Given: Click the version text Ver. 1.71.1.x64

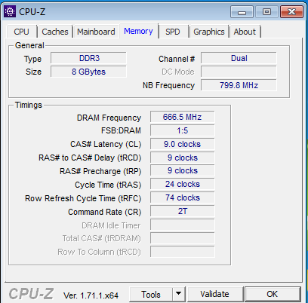Looking at the screenshot, I should tap(91, 295).
